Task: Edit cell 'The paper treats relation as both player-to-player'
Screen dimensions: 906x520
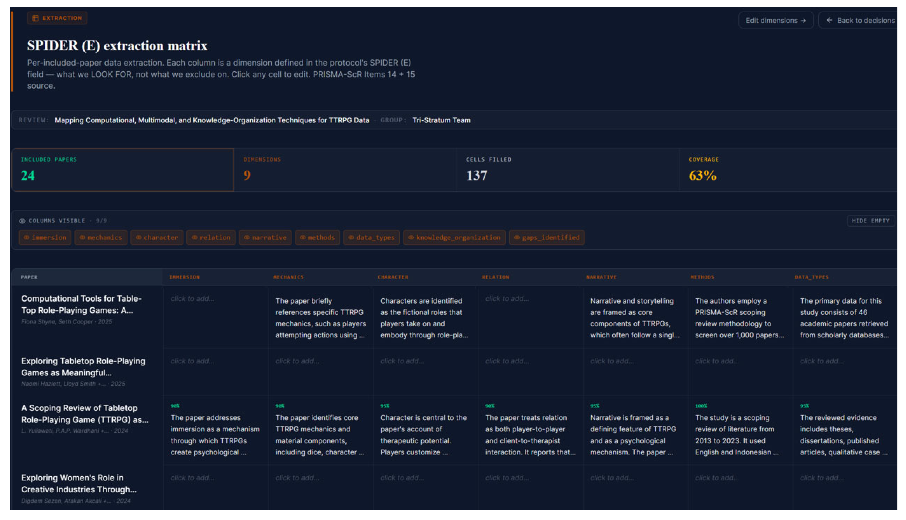Action: pyautogui.click(x=530, y=435)
